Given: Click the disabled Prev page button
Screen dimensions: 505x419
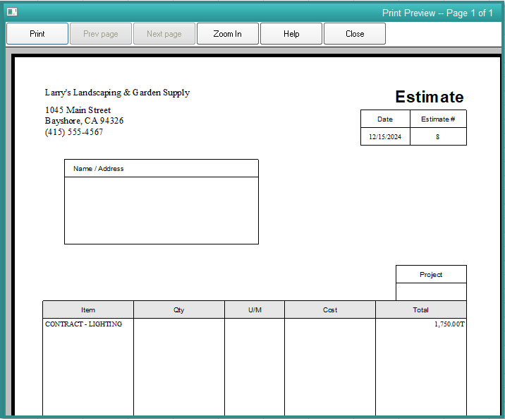Looking at the screenshot, I should [x=100, y=33].
